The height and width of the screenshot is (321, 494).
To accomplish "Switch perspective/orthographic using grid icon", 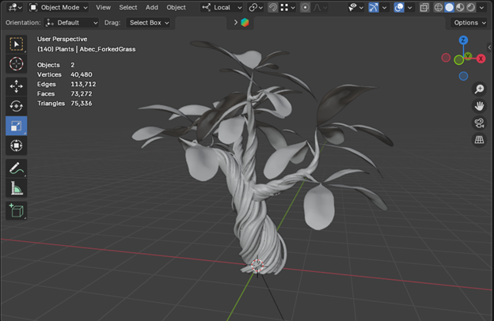I will click(479, 139).
